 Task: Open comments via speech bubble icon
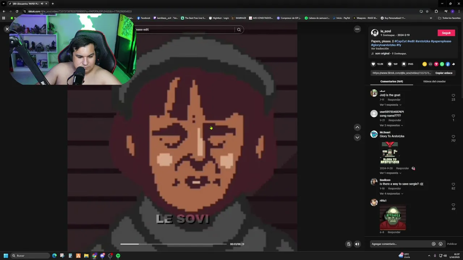tap(390, 64)
